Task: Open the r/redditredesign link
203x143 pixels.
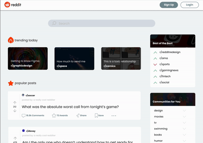Action: point(170,52)
